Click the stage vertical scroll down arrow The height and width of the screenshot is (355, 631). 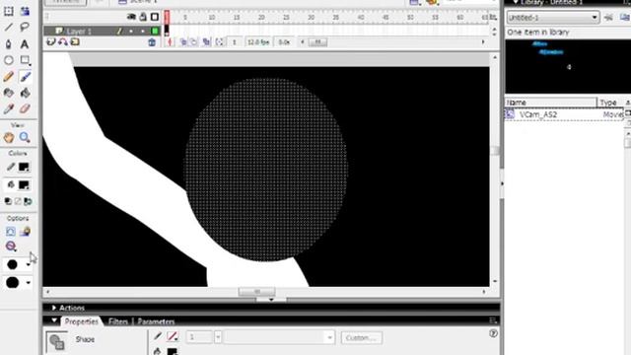pos(495,282)
